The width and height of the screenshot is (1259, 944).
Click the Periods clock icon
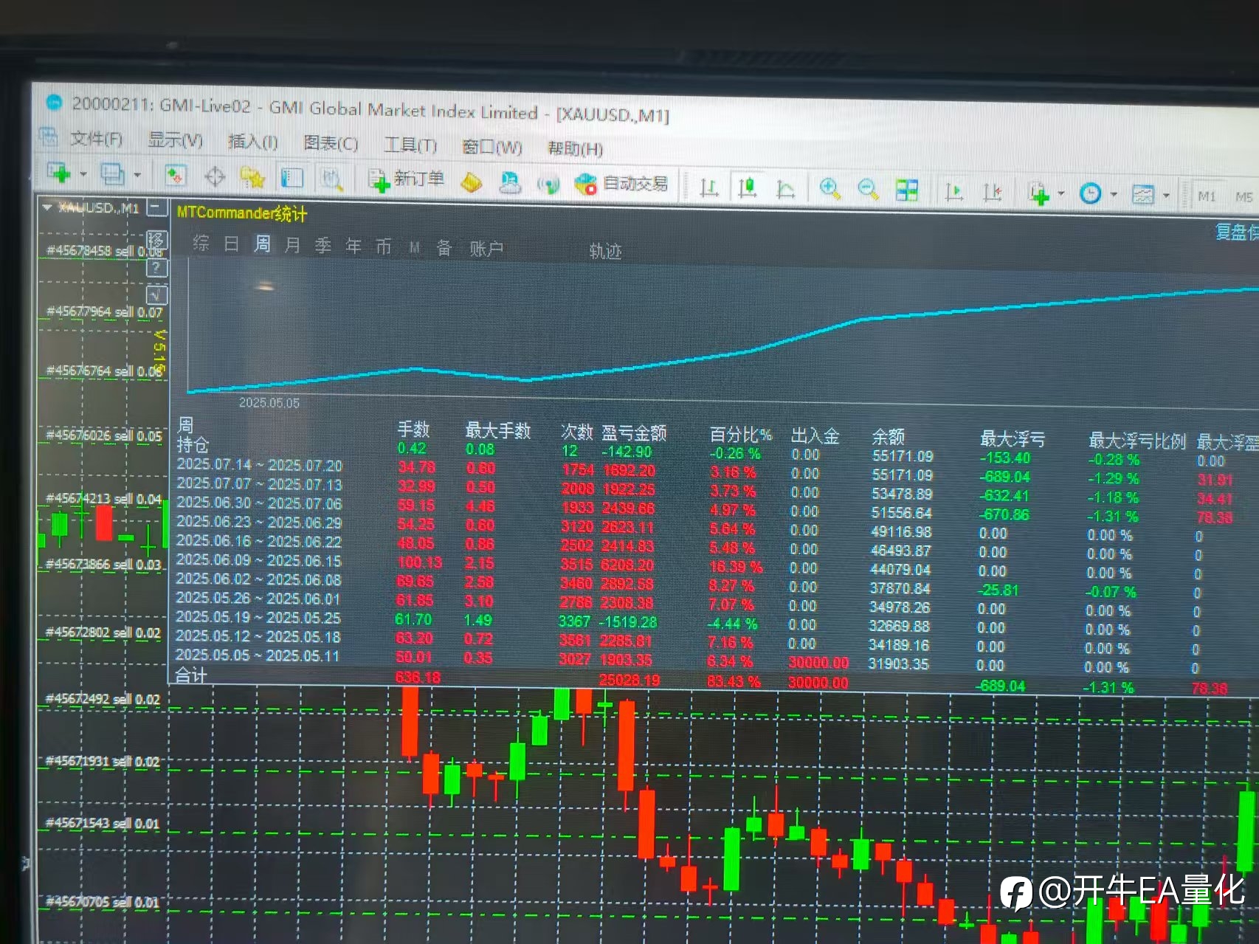1090,193
